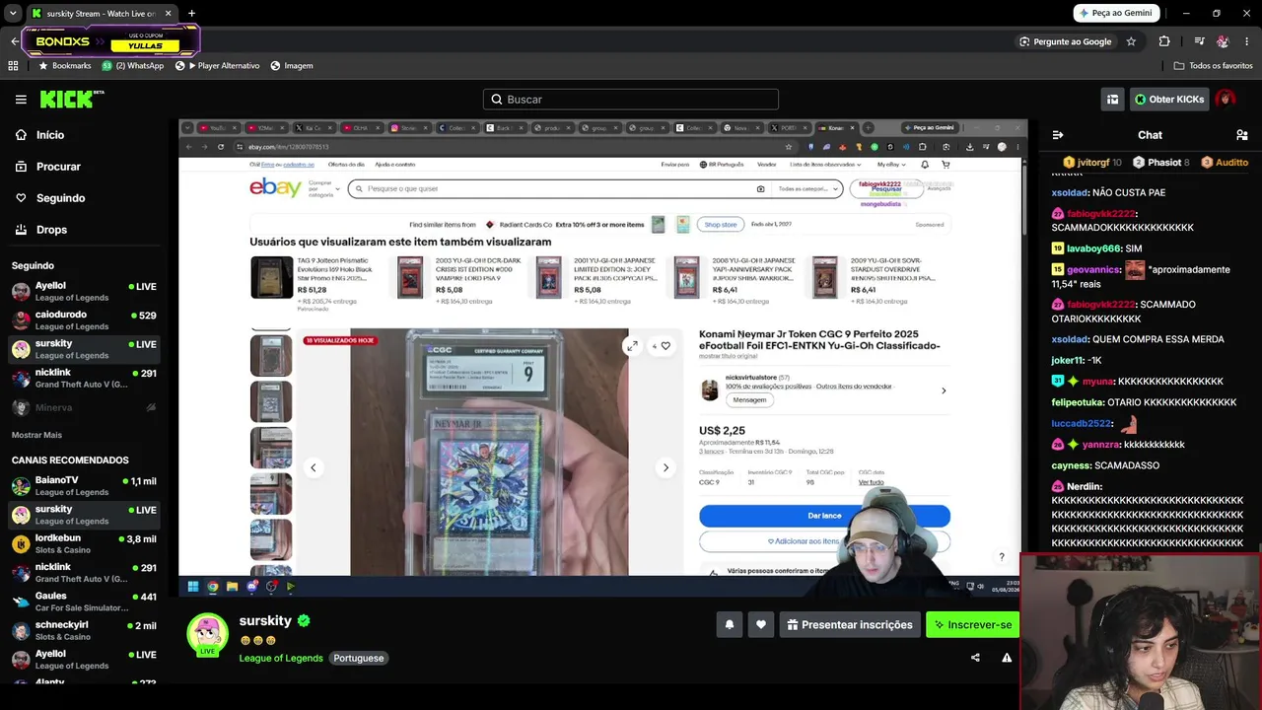Open Gaules Car For Sale Simulator channel

pyautogui.click(x=84, y=603)
